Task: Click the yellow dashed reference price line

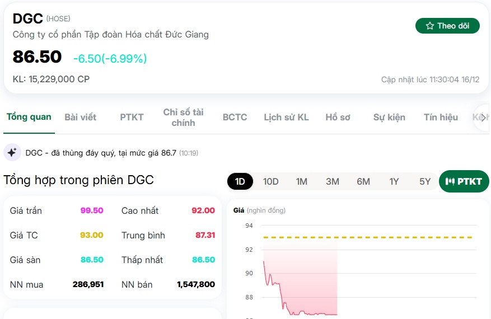Action: tap(368, 237)
